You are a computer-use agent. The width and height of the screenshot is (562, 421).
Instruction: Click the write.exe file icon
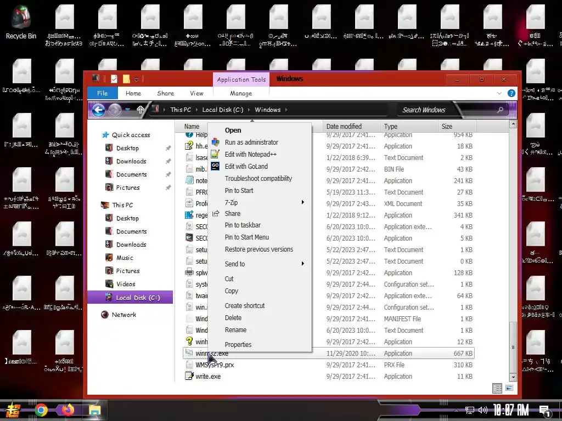point(189,376)
